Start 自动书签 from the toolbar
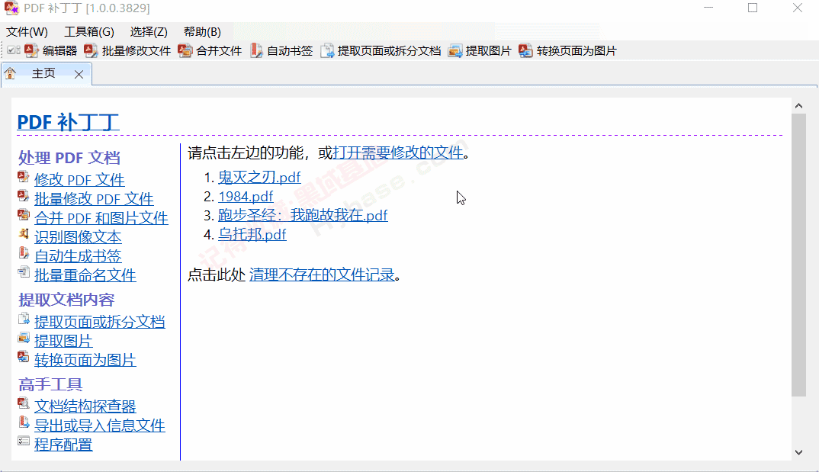The image size is (819, 472). 257,52
